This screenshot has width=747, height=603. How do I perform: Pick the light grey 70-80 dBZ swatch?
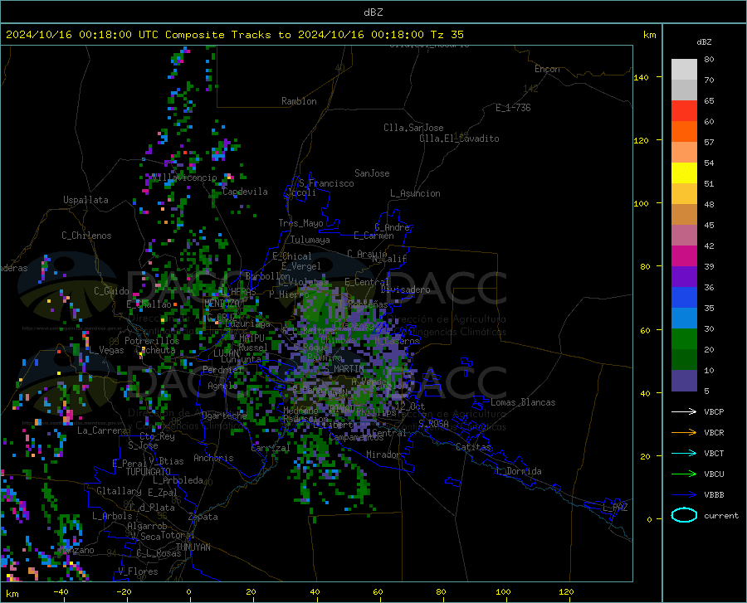[x=684, y=70]
